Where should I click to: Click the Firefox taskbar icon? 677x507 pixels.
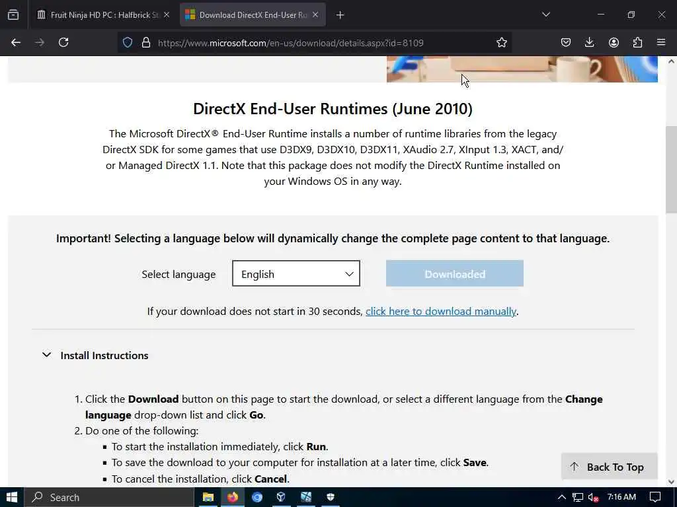pyautogui.click(x=233, y=497)
